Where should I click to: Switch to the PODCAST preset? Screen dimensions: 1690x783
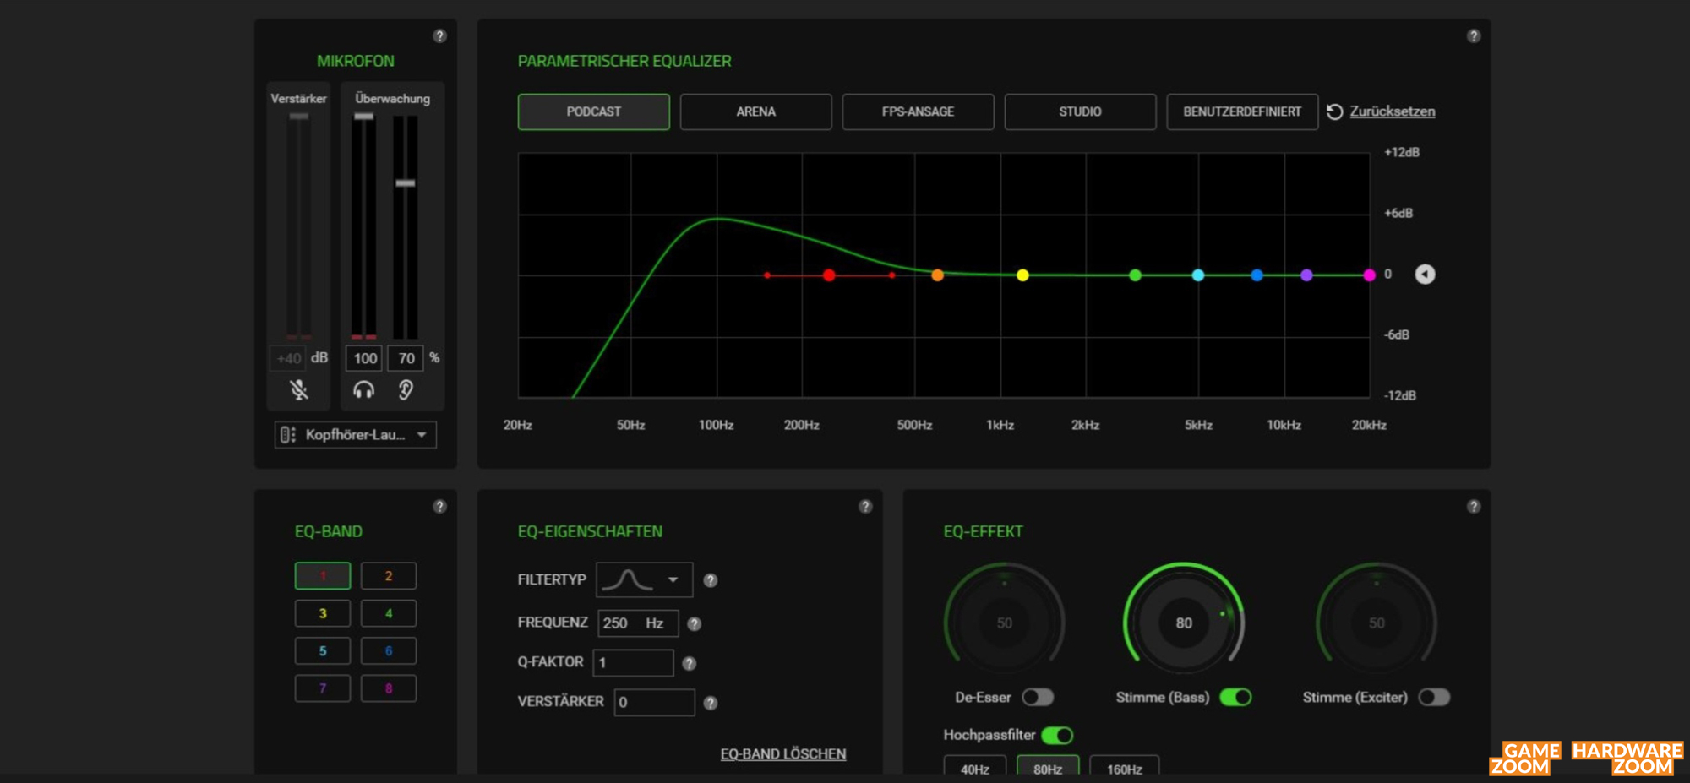click(594, 111)
